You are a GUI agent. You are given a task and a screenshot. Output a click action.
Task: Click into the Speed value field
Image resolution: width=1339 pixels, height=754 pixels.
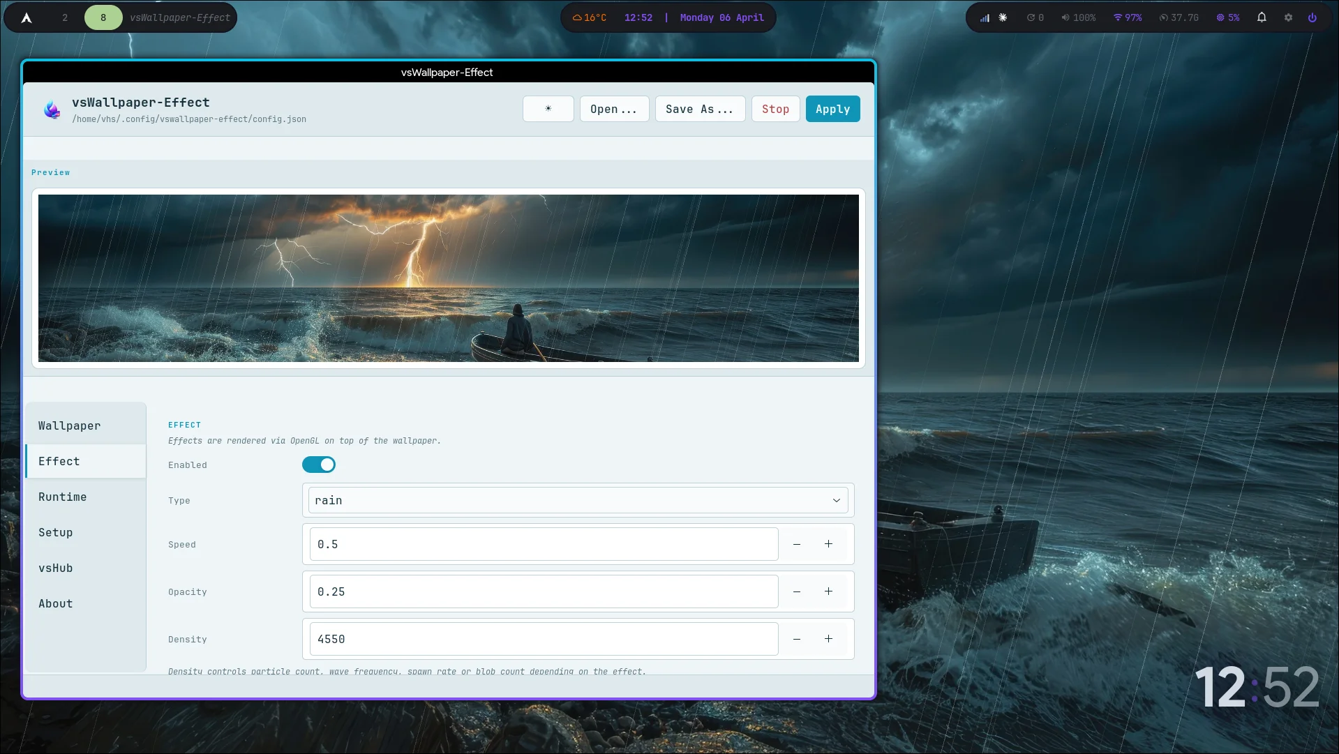(x=544, y=544)
